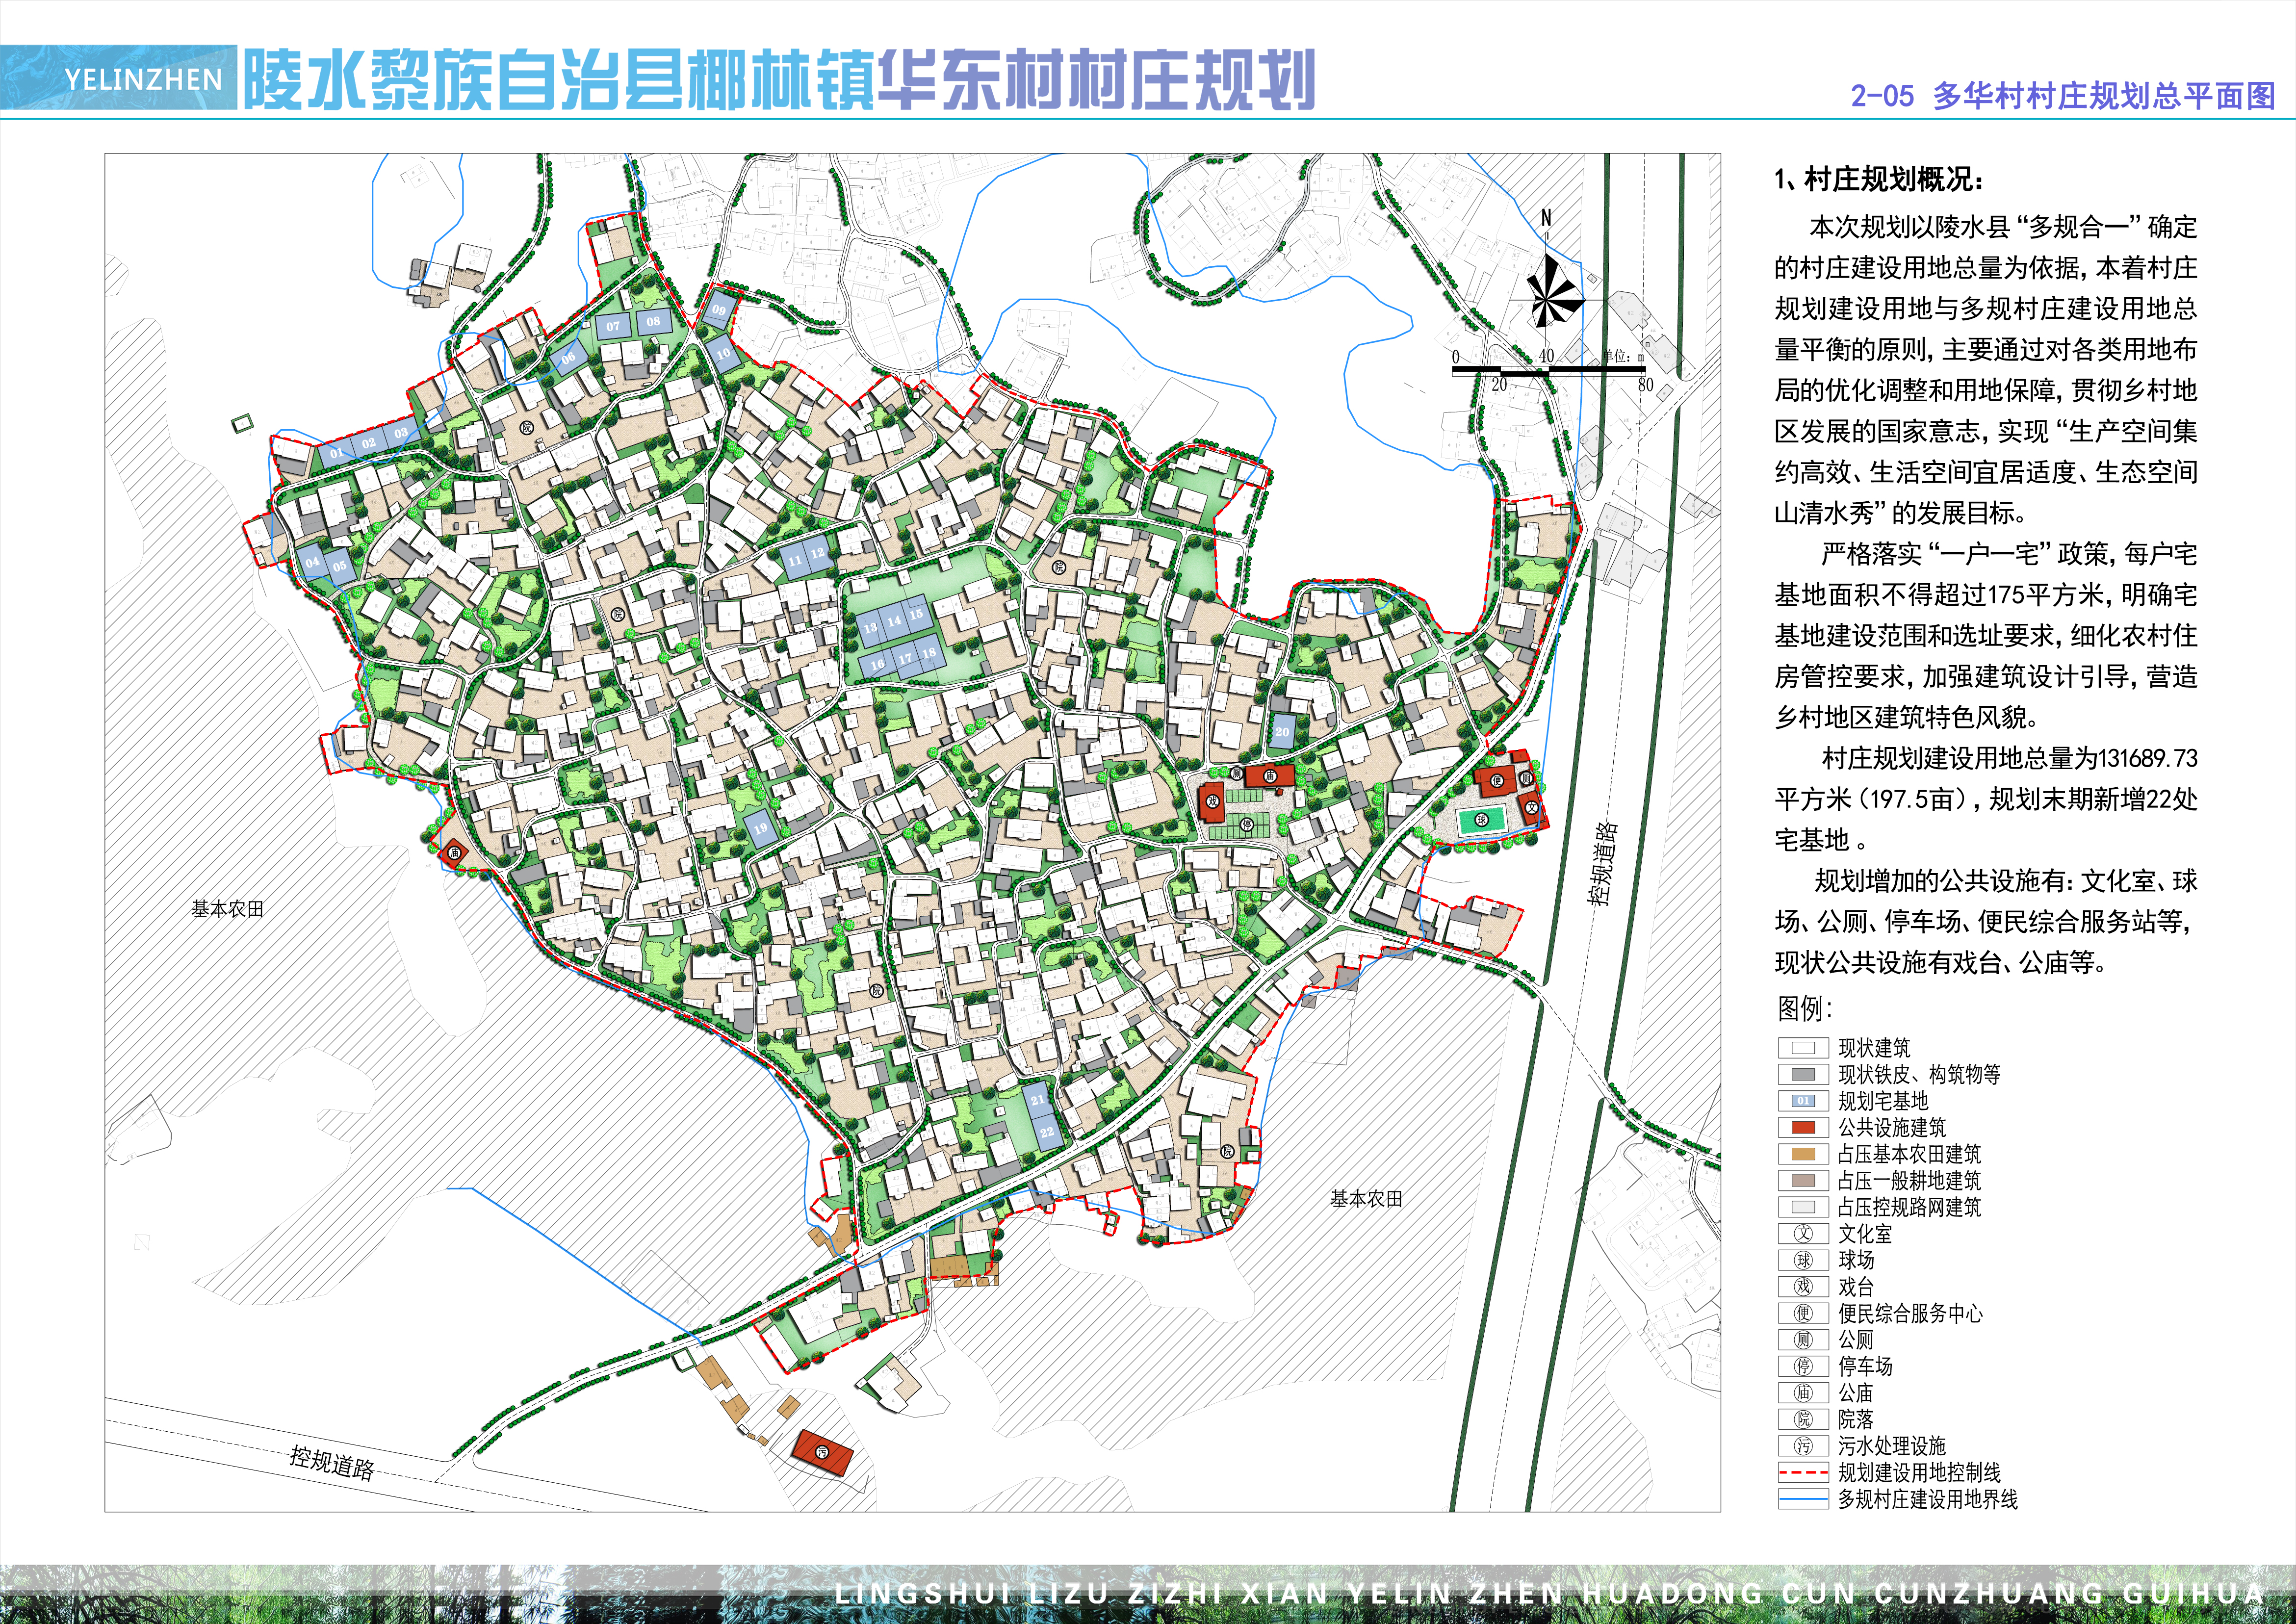Image resolution: width=2296 pixels, height=1624 pixels.
Task: Click the 停 parking lot marker on the map
Action: click(1246, 825)
